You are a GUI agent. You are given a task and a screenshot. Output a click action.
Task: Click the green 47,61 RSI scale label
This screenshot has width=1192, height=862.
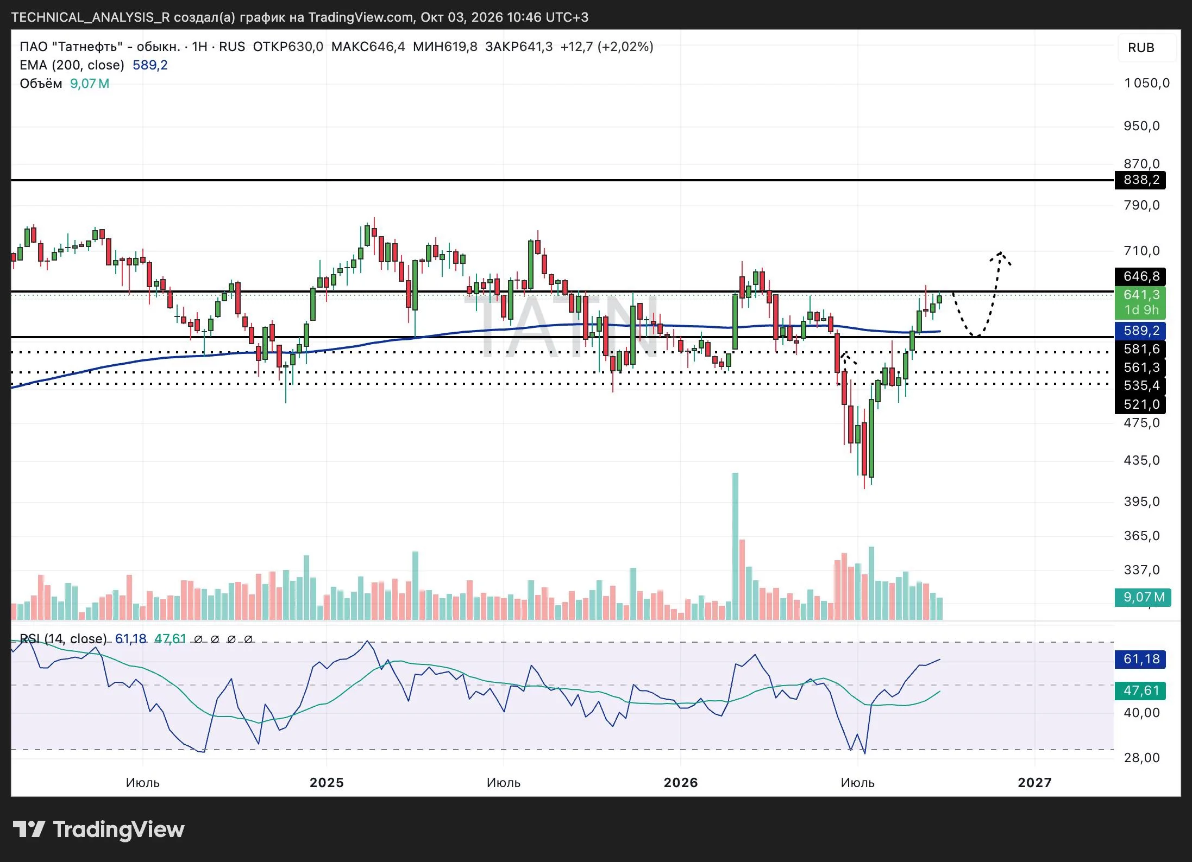click(1141, 690)
